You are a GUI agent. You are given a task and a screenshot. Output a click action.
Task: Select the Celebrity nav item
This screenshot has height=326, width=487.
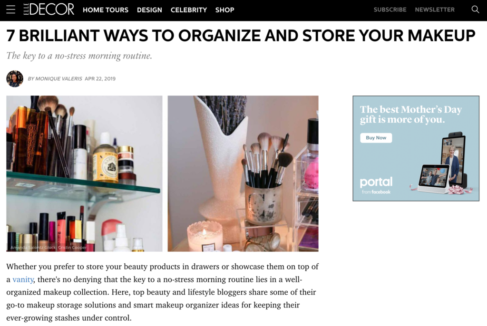[x=188, y=10]
